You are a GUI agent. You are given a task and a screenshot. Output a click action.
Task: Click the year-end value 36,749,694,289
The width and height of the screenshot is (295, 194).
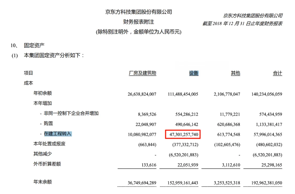(x=142, y=183)
